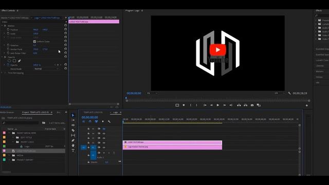The height and width of the screenshot is (185, 329).
Task: Click the Extract button in Program Monitor
Action: pos(246,105)
